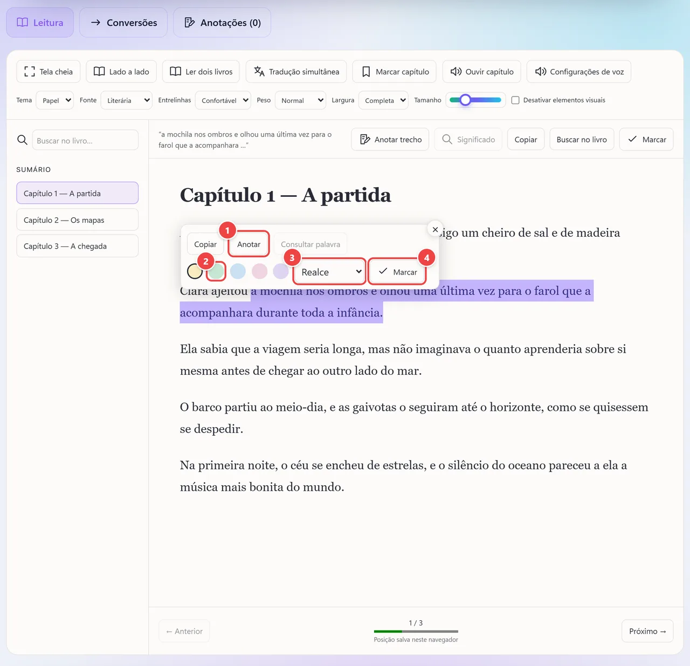Screen dimensions: 690x666
Task: Pick the green highlight color swatch
Action: pyautogui.click(x=216, y=271)
